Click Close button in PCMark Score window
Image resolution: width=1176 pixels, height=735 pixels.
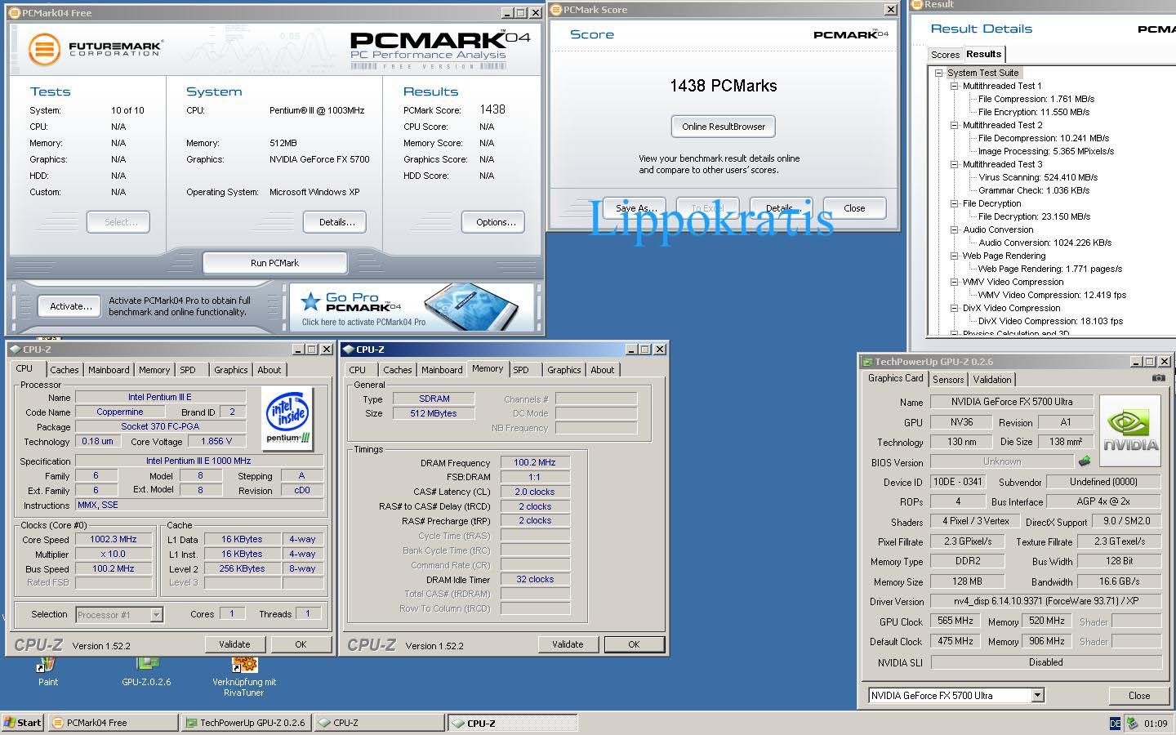pos(854,208)
